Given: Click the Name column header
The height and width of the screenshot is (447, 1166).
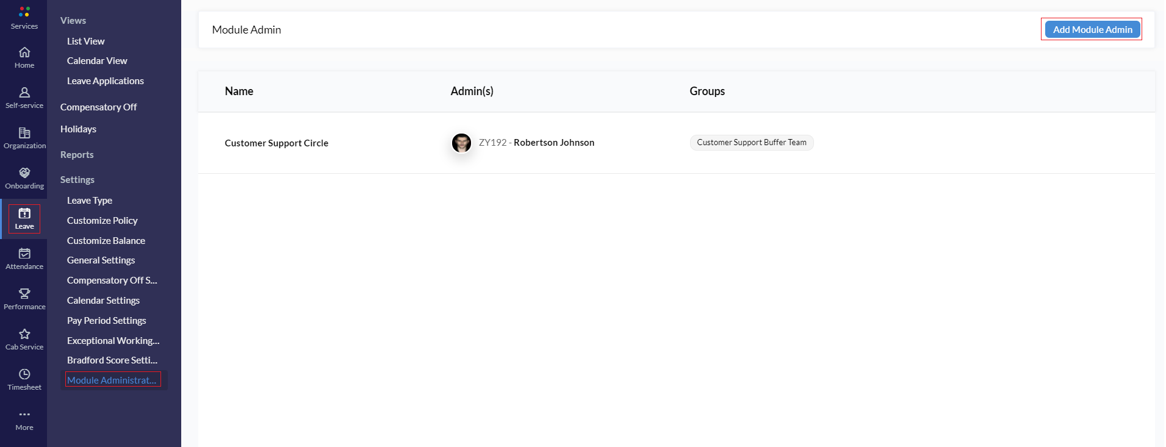Looking at the screenshot, I should click(239, 91).
